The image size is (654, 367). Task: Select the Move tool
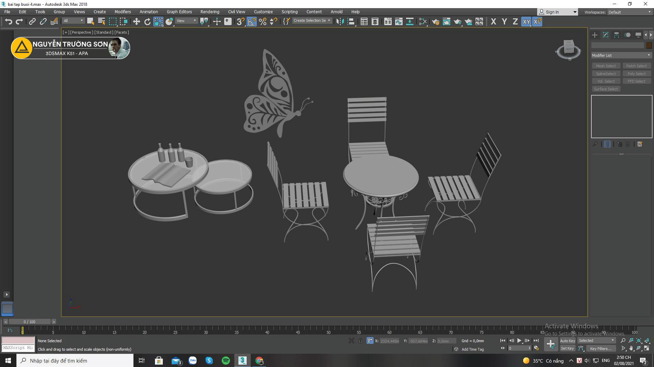pyautogui.click(x=136, y=22)
